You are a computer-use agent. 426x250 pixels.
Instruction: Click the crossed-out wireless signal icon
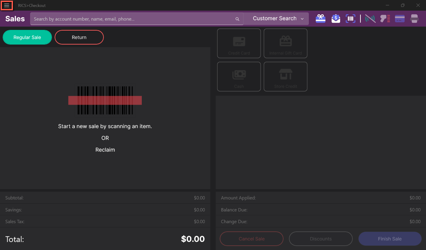(x=370, y=19)
